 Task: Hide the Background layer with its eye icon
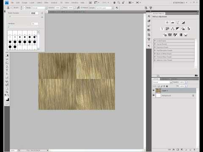(154, 95)
